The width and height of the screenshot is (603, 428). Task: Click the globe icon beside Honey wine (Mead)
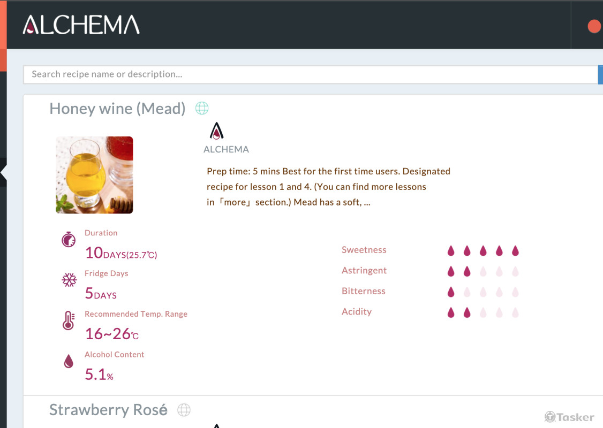[x=202, y=109]
